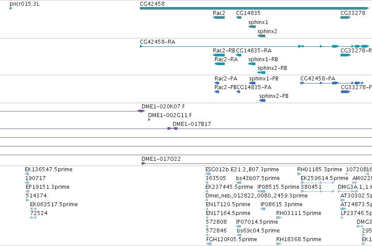This screenshot has height=246, width=372.
Task: Click the 363505 EST feature
Action: pos(207,183)
